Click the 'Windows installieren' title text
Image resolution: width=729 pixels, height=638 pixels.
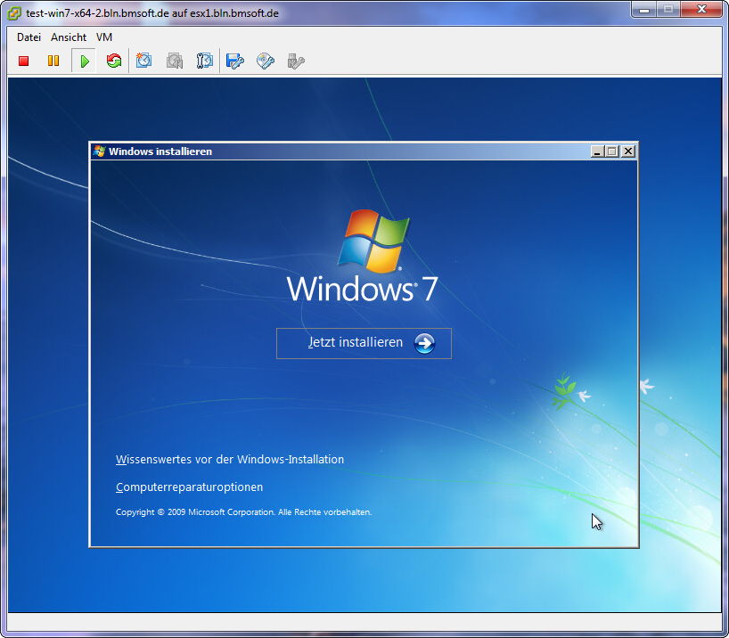(160, 151)
